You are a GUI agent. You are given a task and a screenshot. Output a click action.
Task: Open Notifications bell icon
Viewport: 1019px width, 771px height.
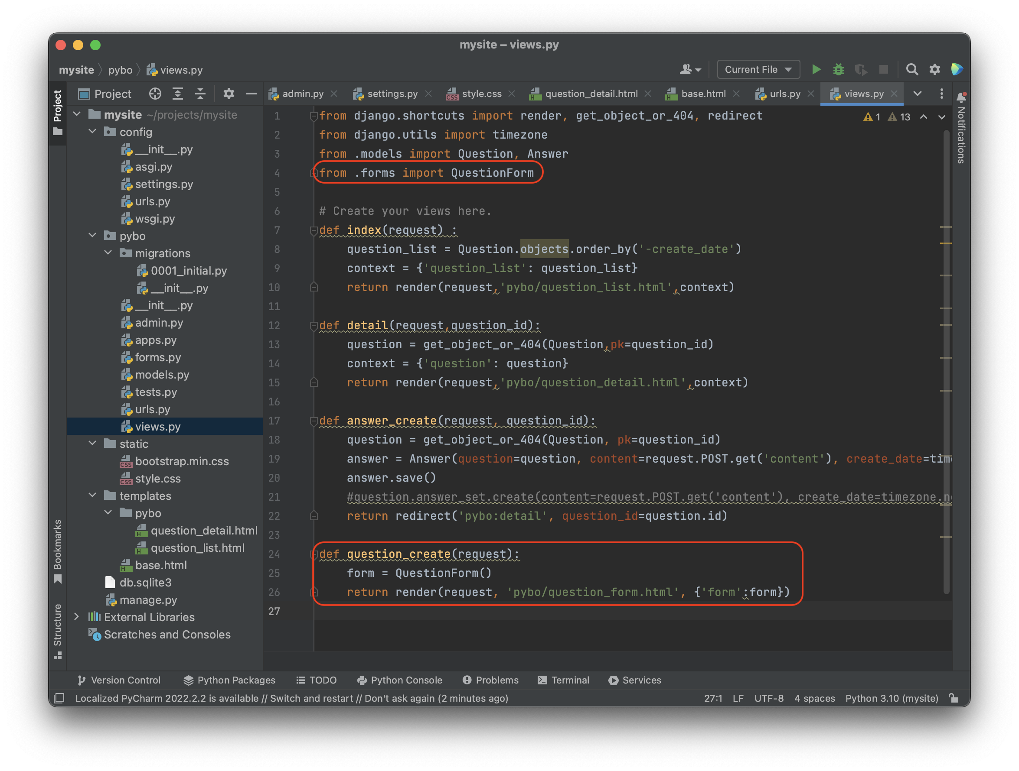coord(961,97)
